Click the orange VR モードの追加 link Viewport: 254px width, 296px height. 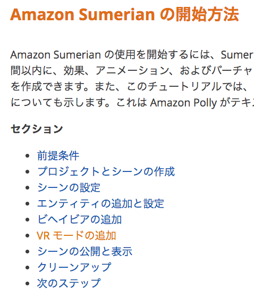point(77,235)
